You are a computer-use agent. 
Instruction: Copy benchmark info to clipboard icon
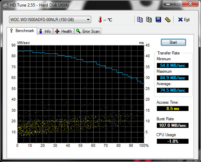coord(140,20)
